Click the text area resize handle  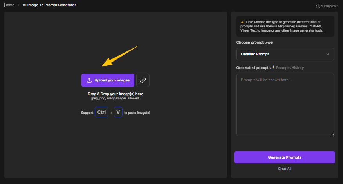(332, 134)
